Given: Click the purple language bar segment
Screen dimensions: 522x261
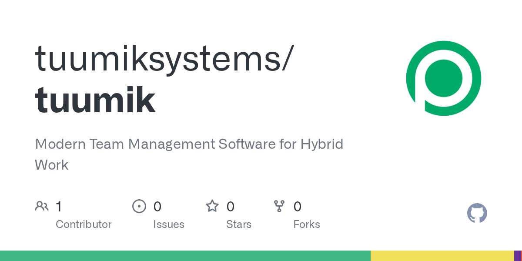Looking at the screenshot, I should coord(517,256).
